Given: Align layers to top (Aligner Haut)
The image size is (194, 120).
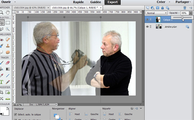Looking at the screenshot, I should coord(74,114).
